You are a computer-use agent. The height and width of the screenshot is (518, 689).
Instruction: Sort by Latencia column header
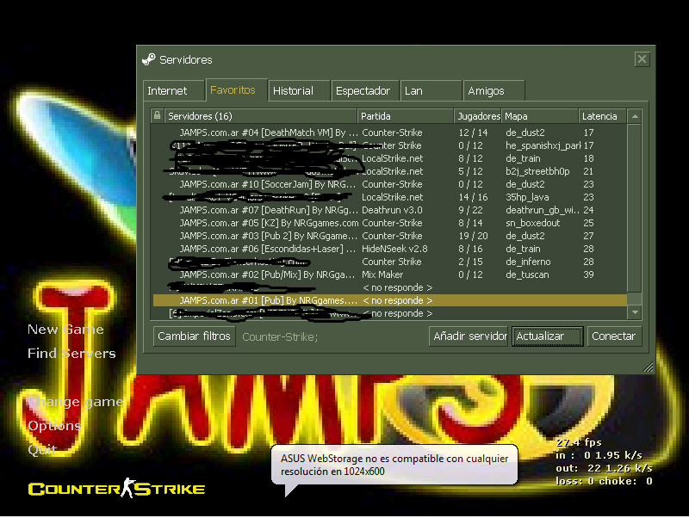602,116
